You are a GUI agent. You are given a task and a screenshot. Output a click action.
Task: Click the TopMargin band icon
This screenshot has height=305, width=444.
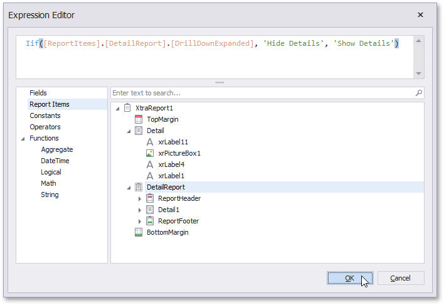coord(139,119)
